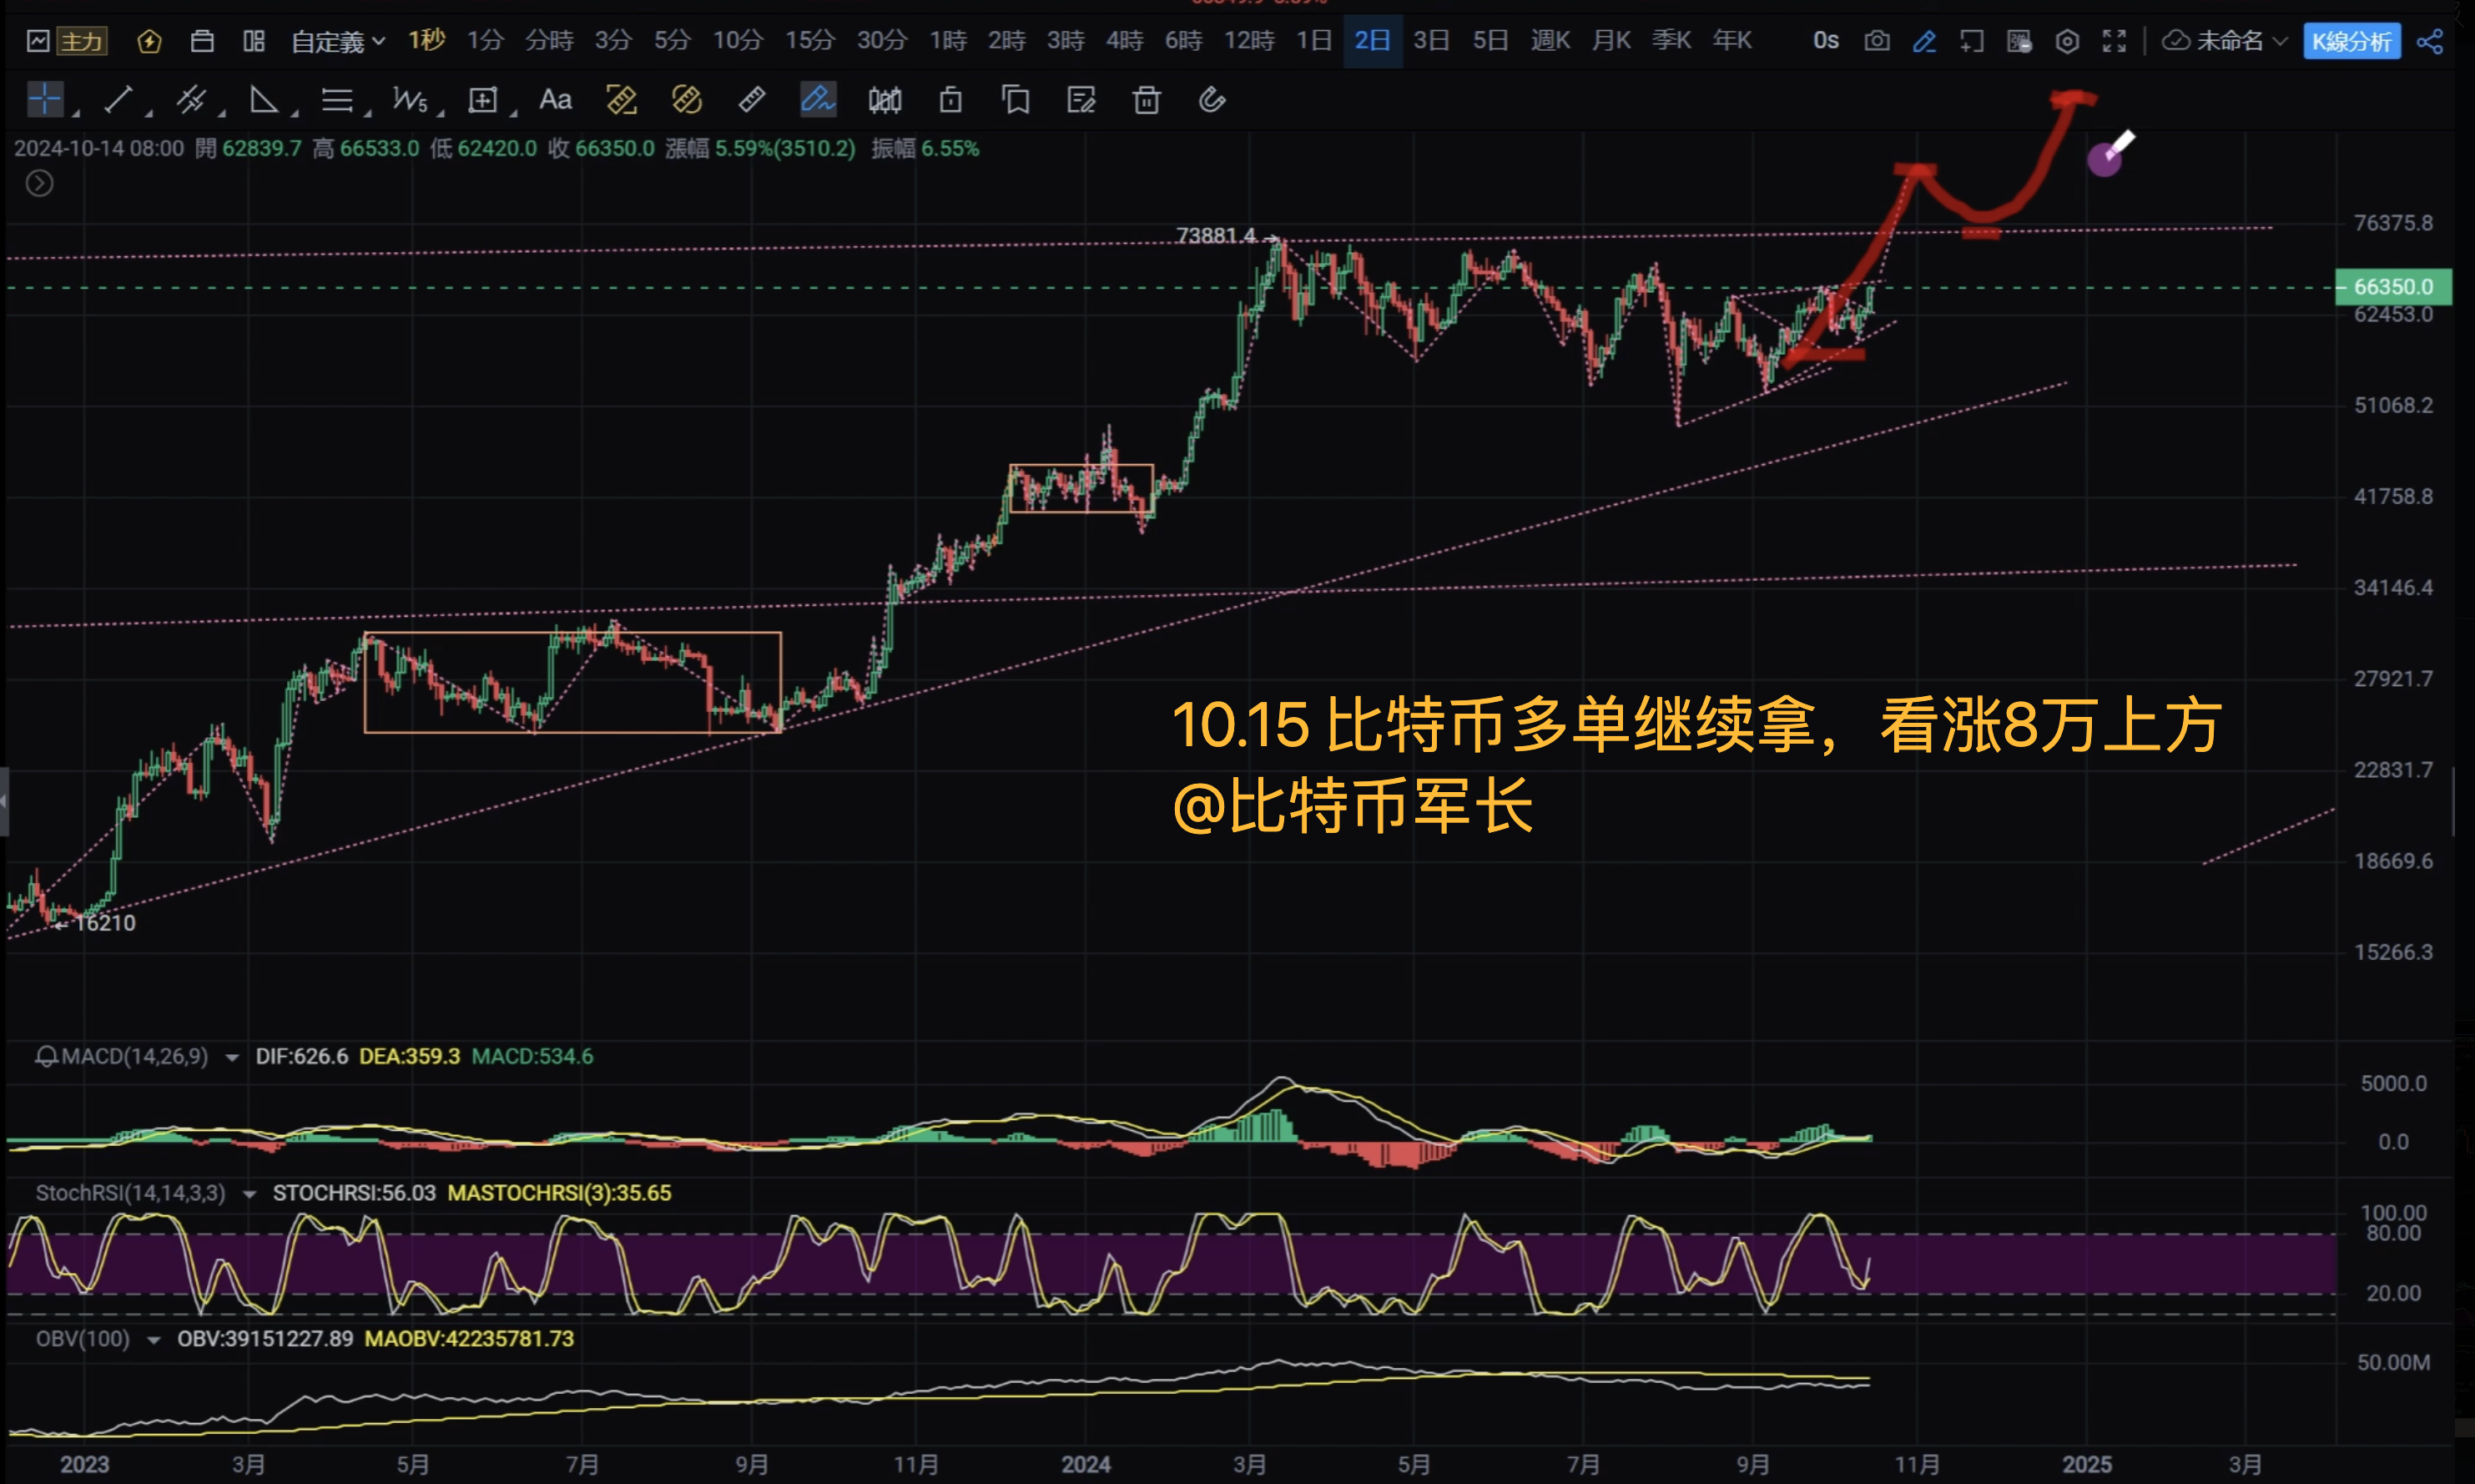This screenshot has height=1484, width=2475.
Task: Toggle lock drawings icon
Action: tap(950, 99)
